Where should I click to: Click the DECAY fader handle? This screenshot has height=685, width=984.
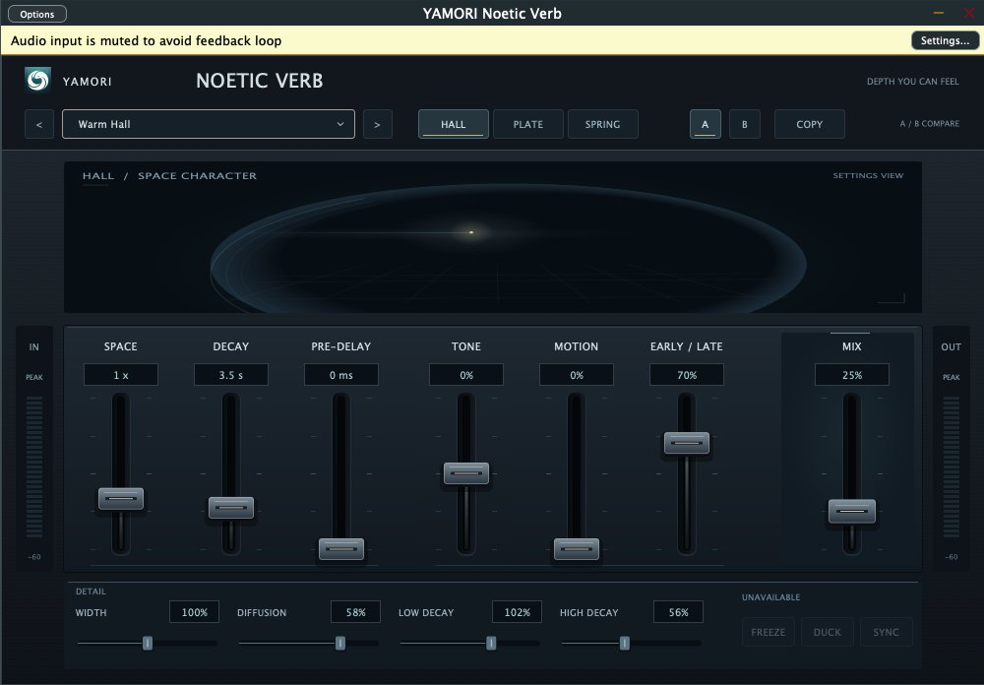point(231,507)
